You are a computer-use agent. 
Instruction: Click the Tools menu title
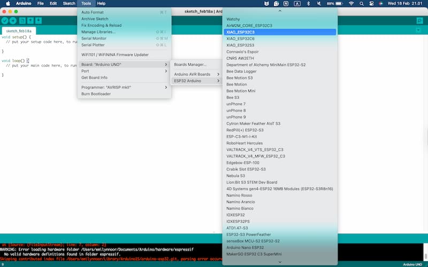pyautogui.click(x=86, y=4)
